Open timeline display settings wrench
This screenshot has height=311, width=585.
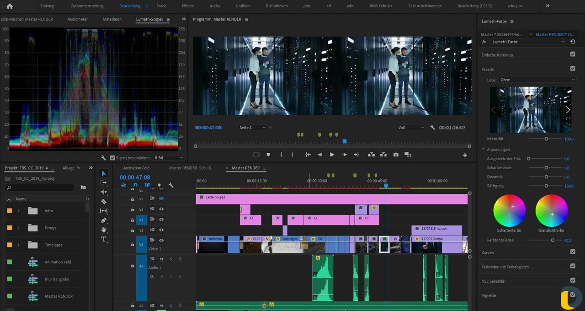[171, 185]
